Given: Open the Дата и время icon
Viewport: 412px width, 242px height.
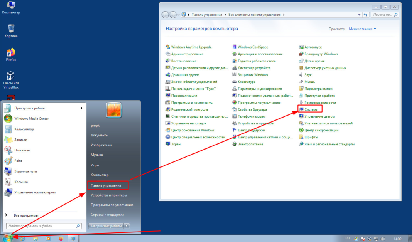Looking at the screenshot, I should [x=301, y=61].
